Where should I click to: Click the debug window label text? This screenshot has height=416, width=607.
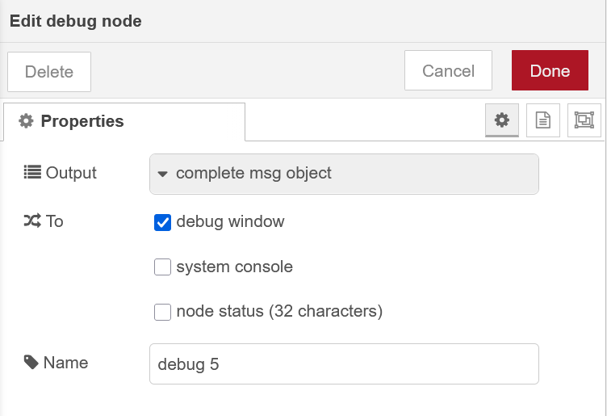coord(230,221)
